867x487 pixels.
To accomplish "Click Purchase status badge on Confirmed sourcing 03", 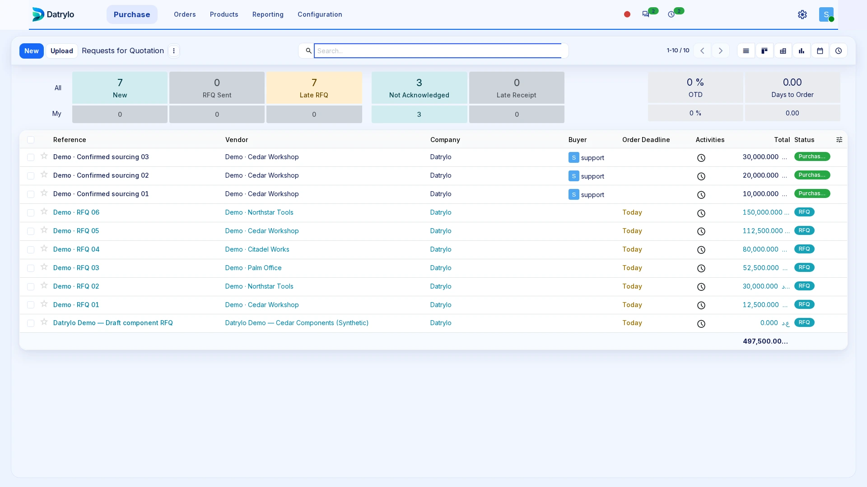I will pos(812,156).
